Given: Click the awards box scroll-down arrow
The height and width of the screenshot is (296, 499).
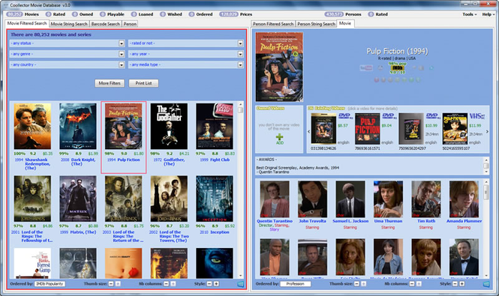Looking at the screenshot, I should pos(486,172).
